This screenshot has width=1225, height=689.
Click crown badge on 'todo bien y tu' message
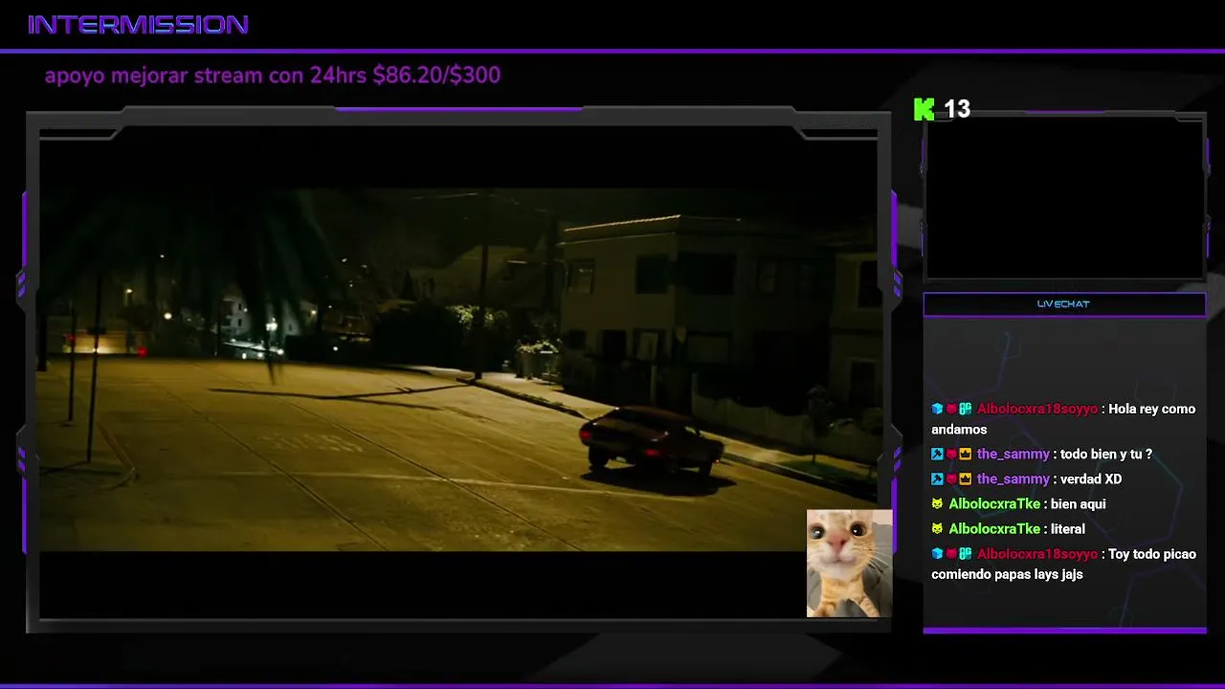(x=966, y=455)
